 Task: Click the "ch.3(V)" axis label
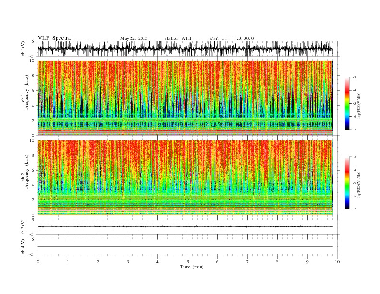click(x=23, y=227)
